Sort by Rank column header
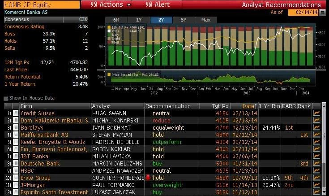 [304, 106]
